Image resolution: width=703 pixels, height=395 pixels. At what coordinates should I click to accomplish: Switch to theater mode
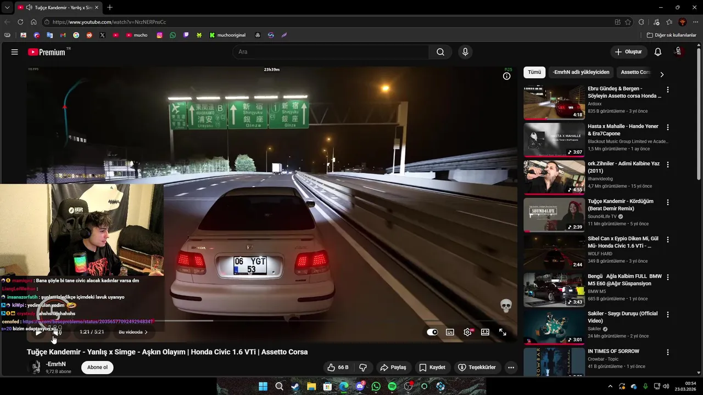coord(485,332)
